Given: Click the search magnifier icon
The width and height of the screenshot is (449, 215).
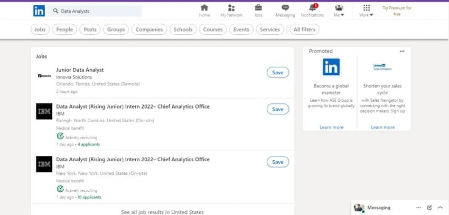Looking at the screenshot, I should pyautogui.click(x=55, y=11).
